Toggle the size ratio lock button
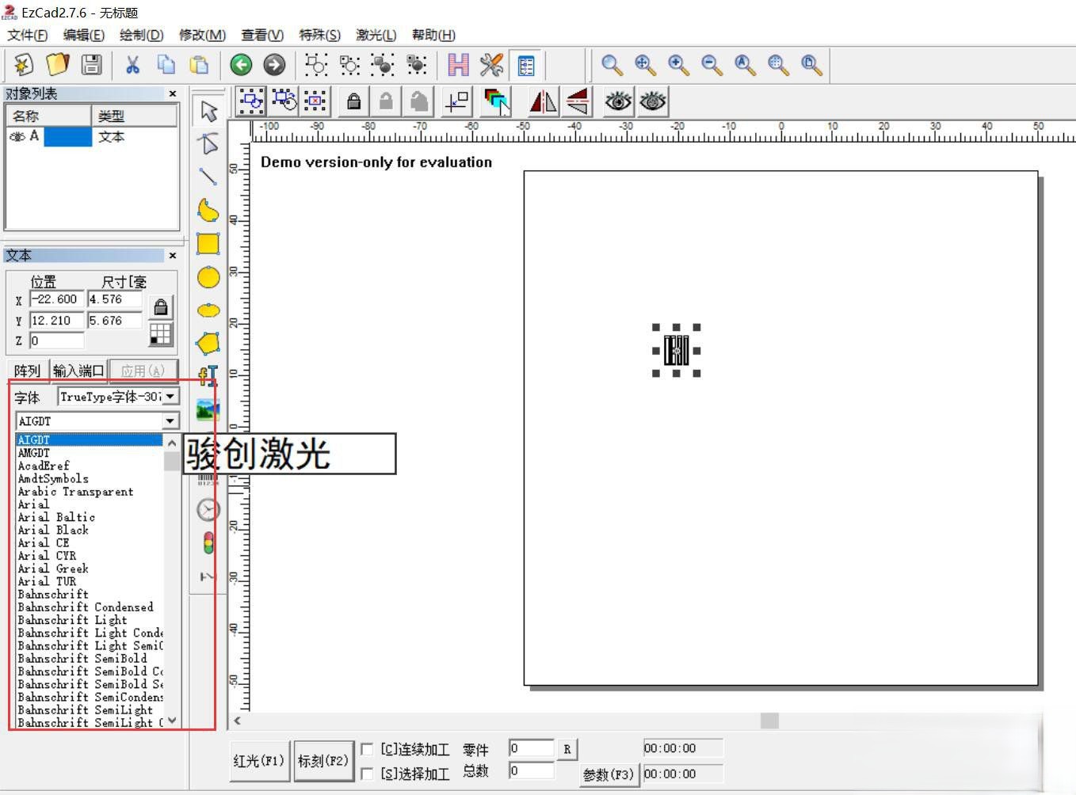The image size is (1076, 795). point(161,307)
